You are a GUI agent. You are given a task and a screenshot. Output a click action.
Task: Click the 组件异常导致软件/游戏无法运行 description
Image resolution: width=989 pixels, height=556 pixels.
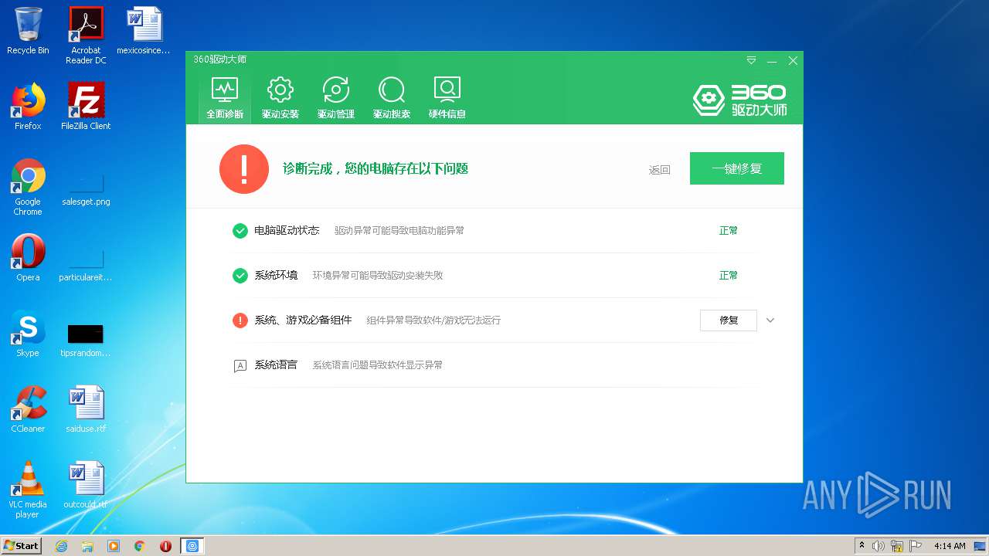point(433,320)
